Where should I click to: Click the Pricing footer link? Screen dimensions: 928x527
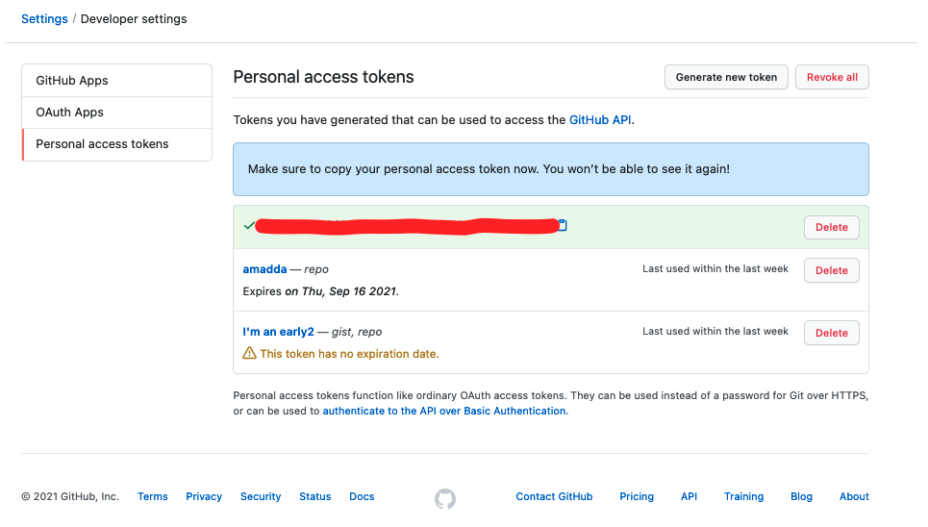[x=637, y=497]
